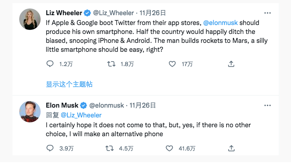This screenshot has width=291, height=163.
Task: Share Liz Wheeler's tweet
Action: tap(231, 64)
